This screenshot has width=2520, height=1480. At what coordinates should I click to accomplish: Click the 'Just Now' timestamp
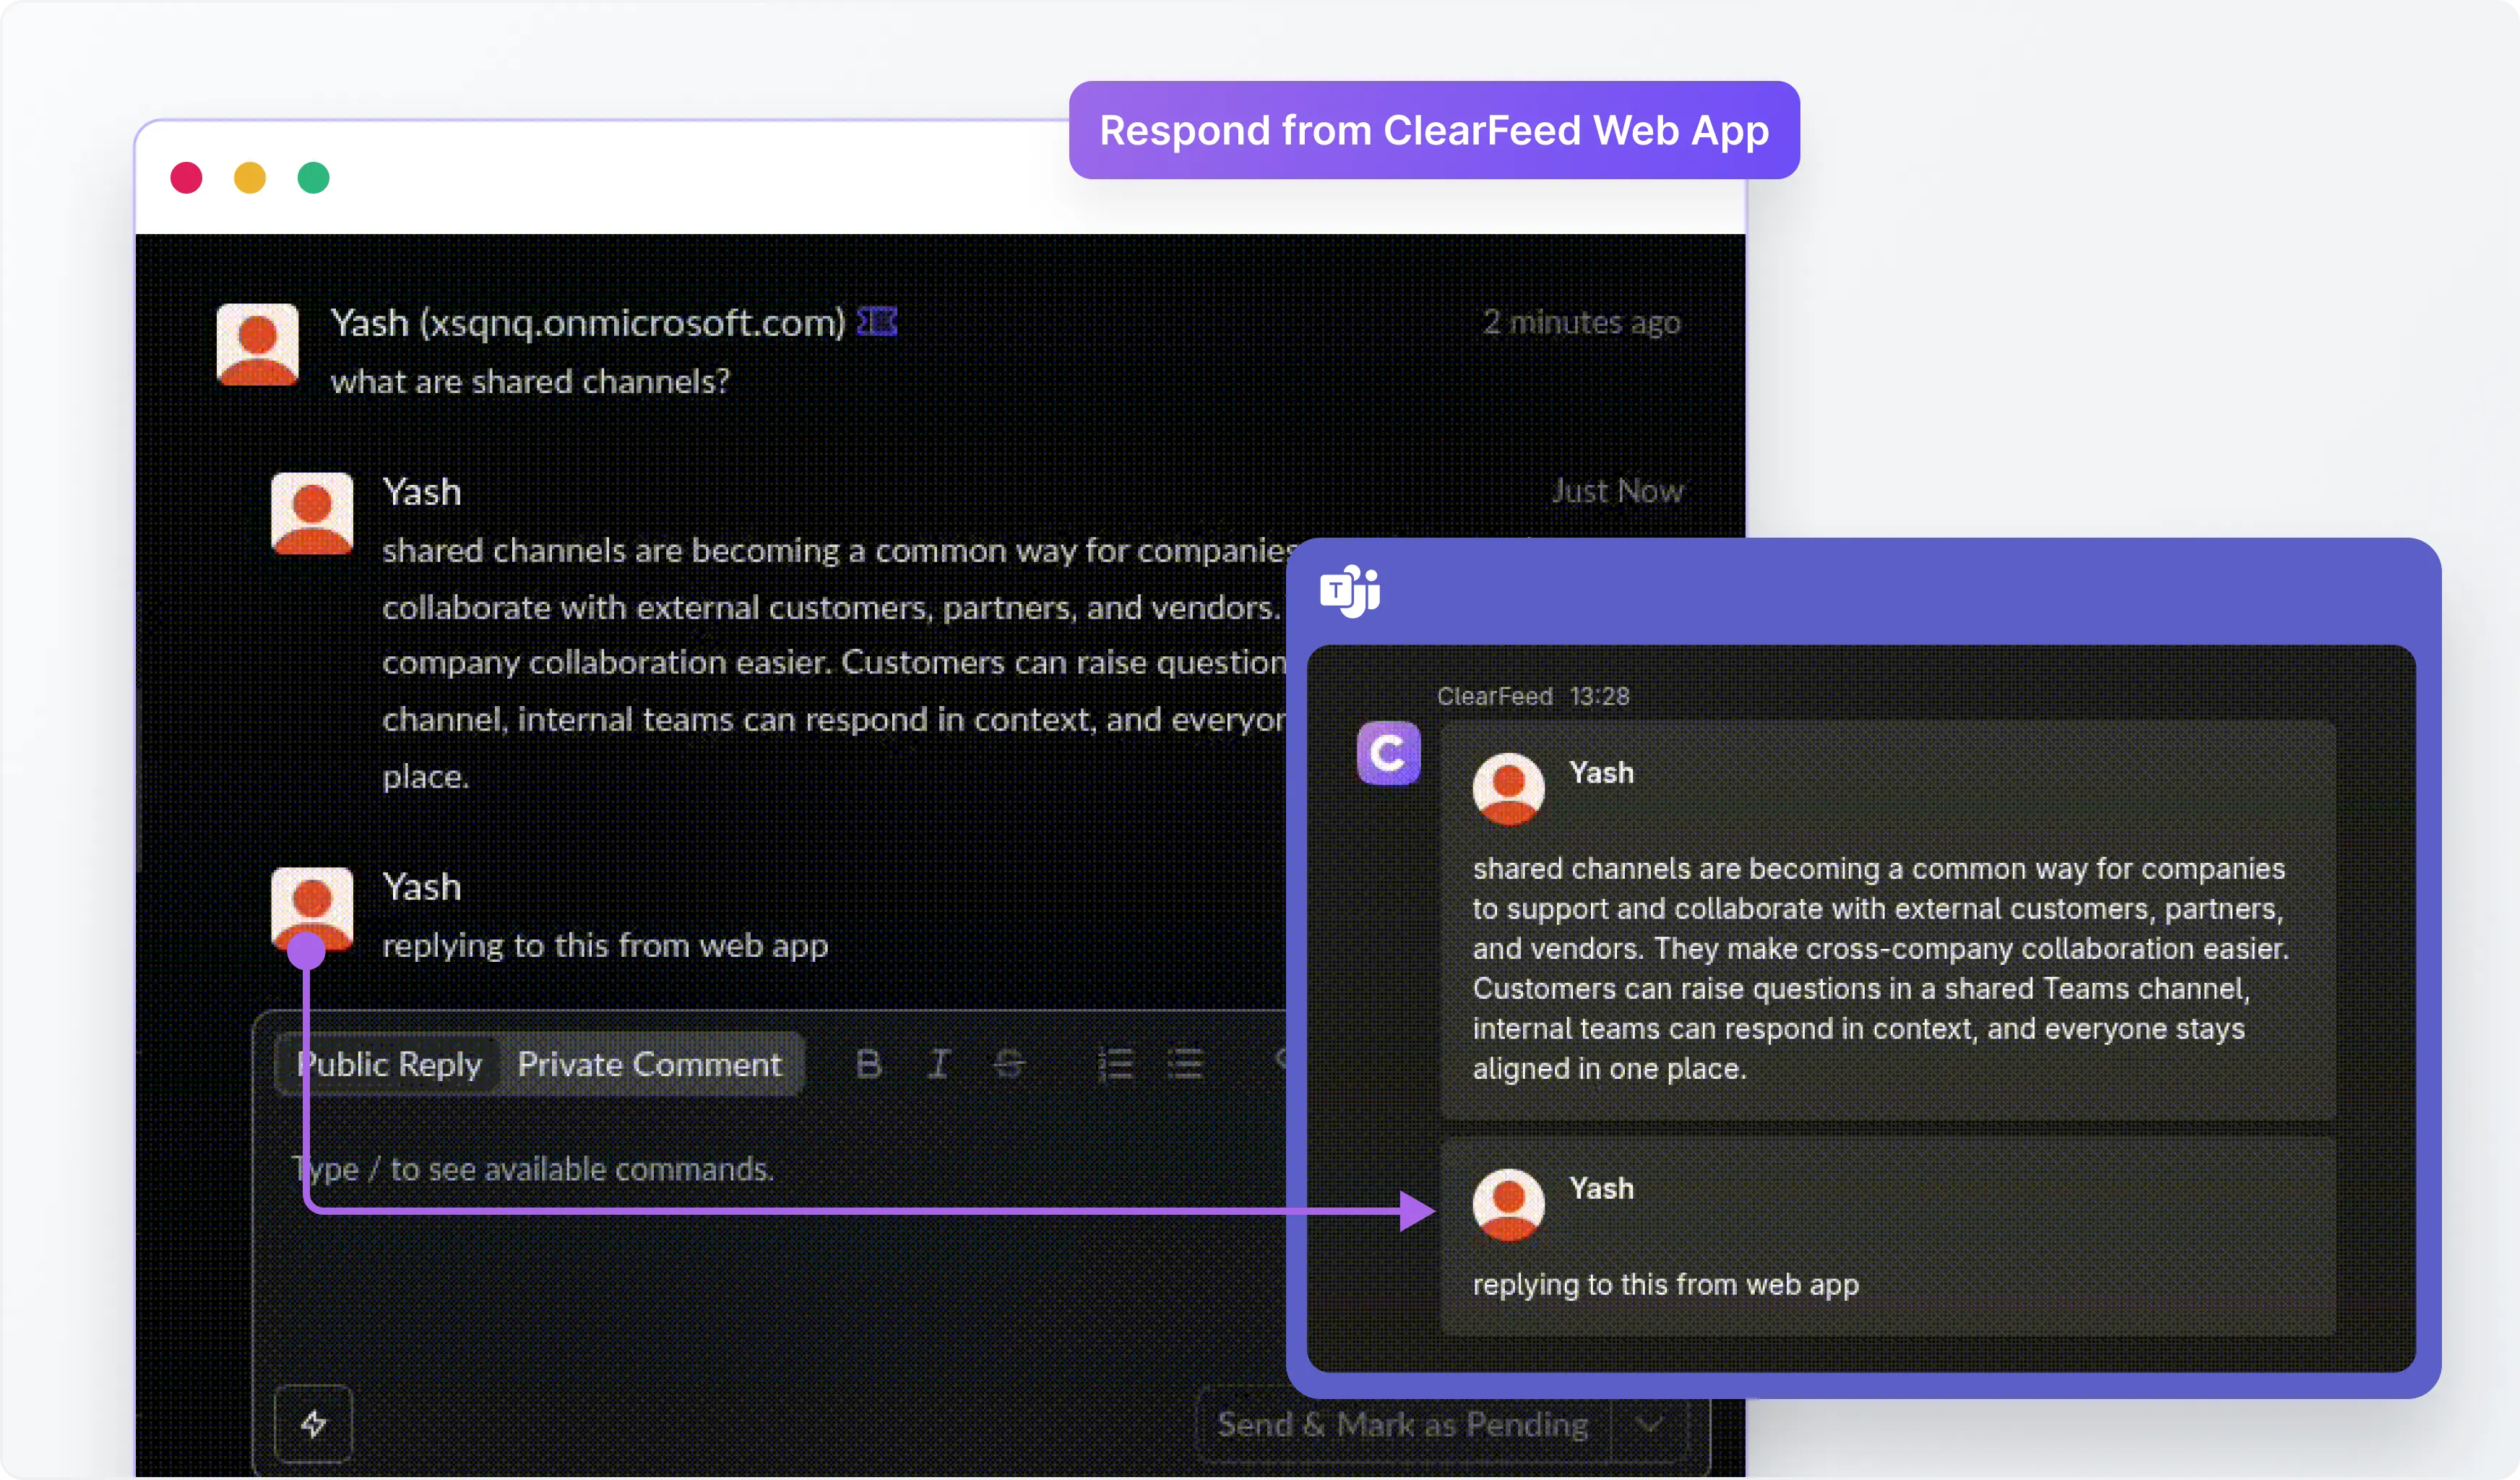click(x=1618, y=491)
